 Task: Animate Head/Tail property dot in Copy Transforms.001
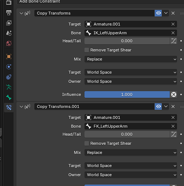pyautogui.click(x=181, y=134)
